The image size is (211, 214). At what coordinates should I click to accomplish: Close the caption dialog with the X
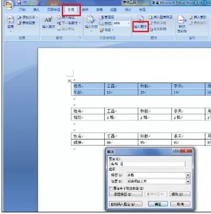pyautogui.click(x=186, y=151)
